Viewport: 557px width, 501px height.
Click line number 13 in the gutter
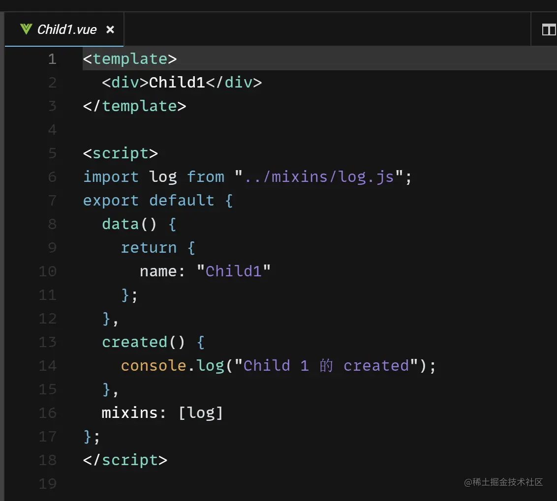tap(48, 342)
